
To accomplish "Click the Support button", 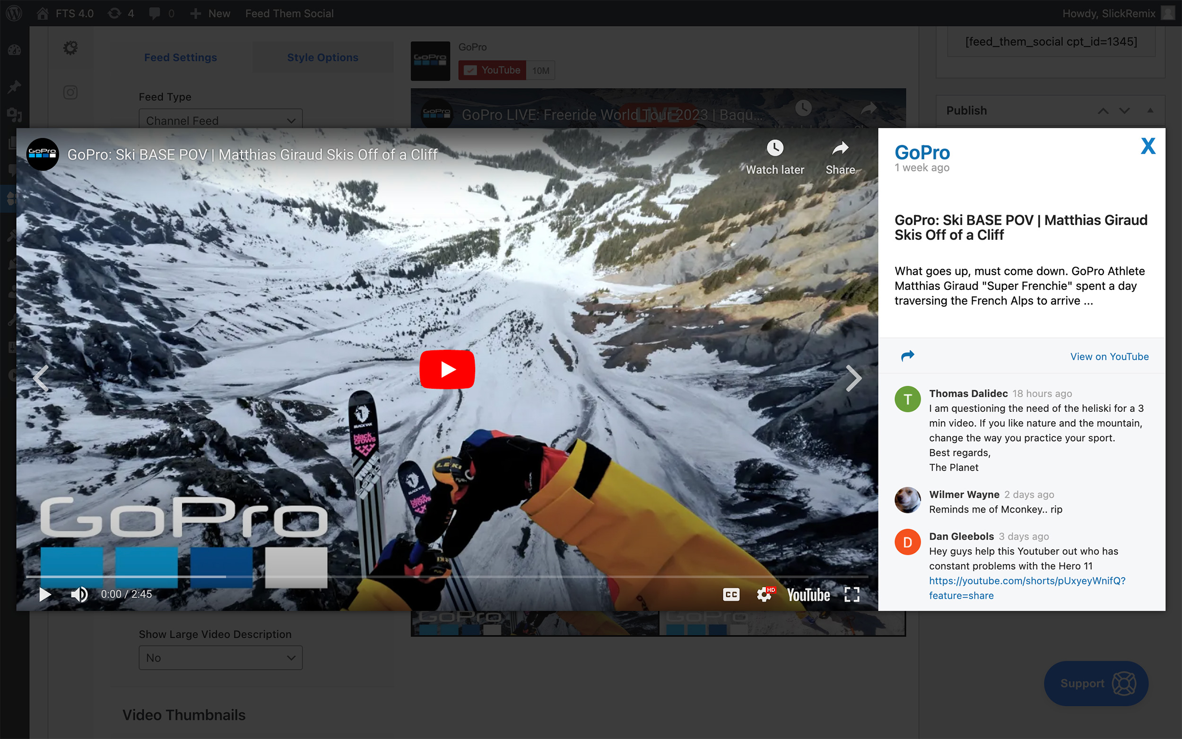I will [x=1096, y=683].
